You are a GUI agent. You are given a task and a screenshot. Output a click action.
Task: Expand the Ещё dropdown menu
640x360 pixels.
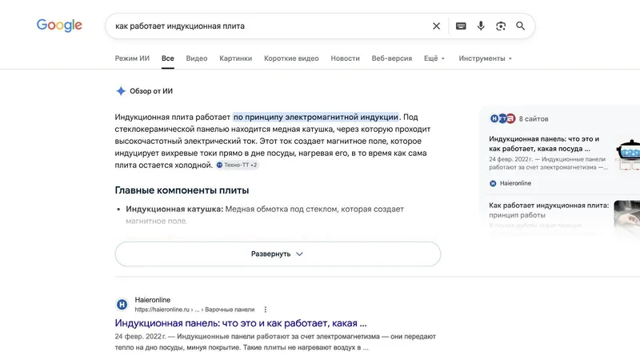pyautogui.click(x=434, y=58)
